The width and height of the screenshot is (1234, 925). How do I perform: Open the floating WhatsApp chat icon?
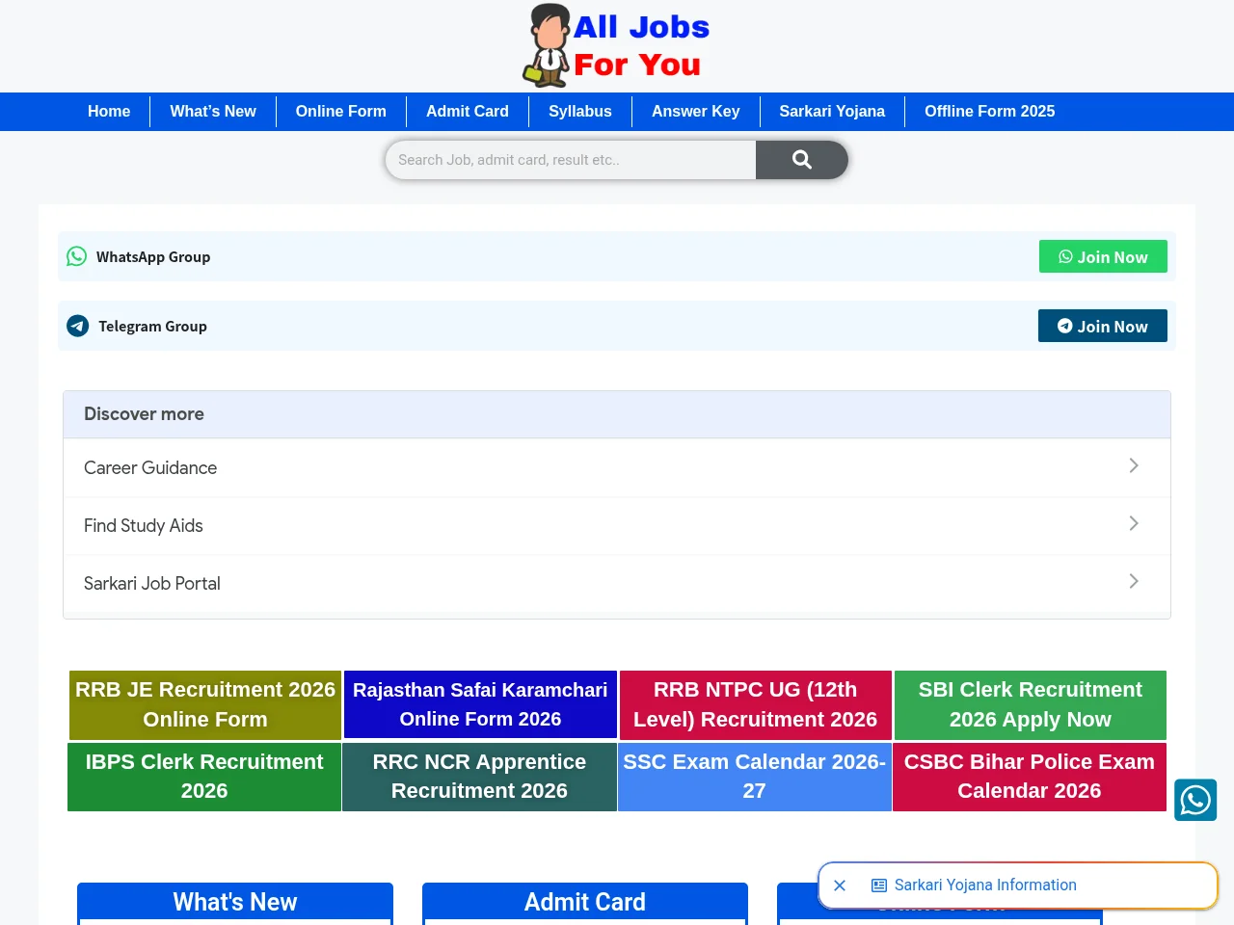point(1195,800)
